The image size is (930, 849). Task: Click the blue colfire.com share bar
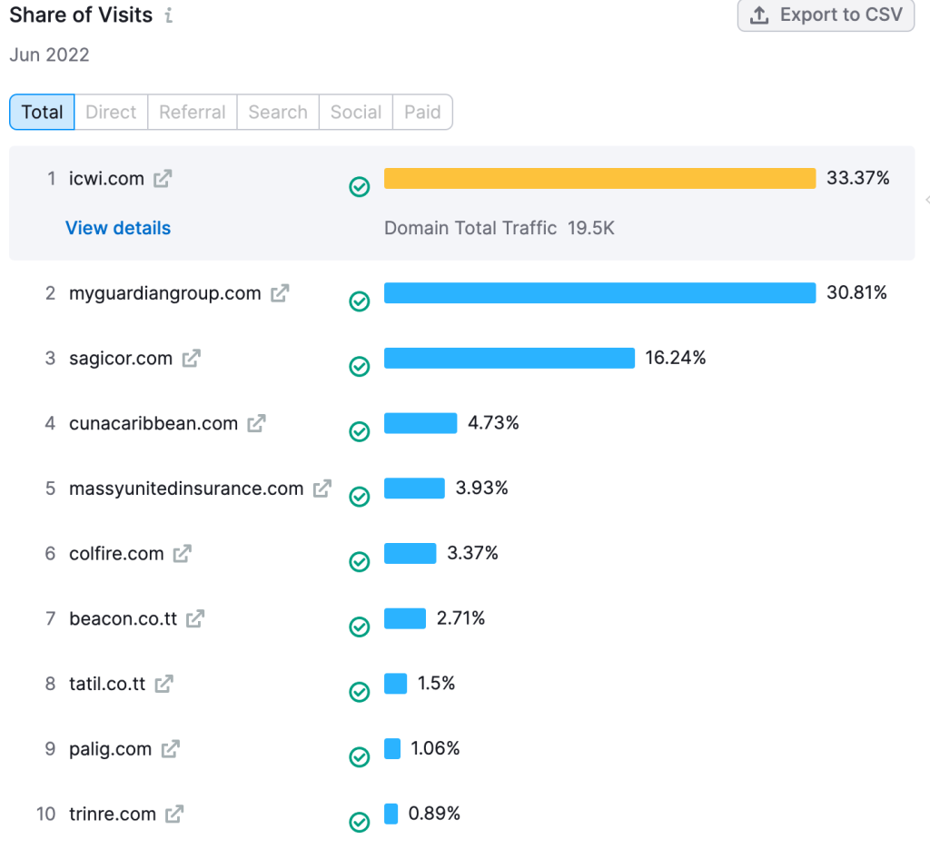coord(411,554)
